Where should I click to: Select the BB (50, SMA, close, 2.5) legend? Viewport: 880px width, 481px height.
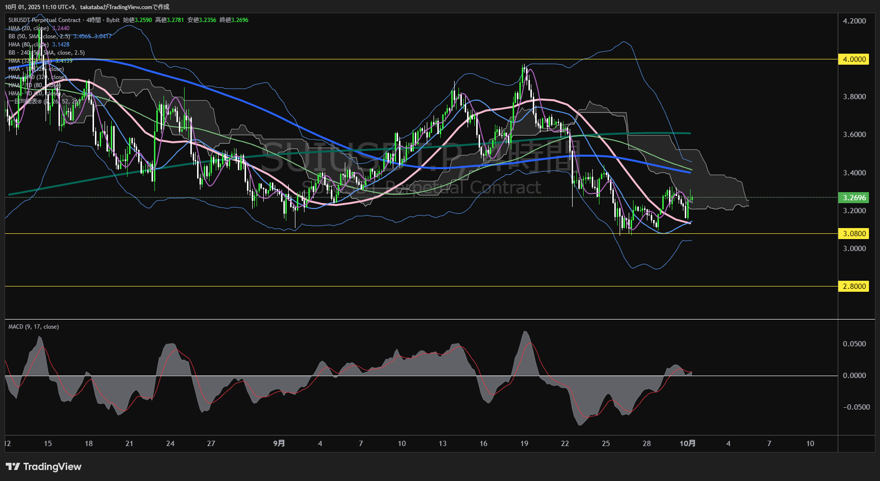pos(39,36)
